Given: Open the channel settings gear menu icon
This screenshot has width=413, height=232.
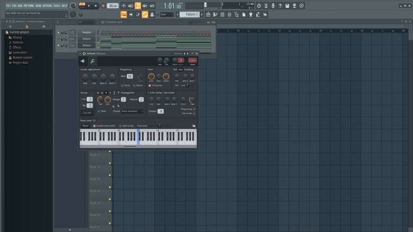Looking at the screenshot, I should coord(85,53).
